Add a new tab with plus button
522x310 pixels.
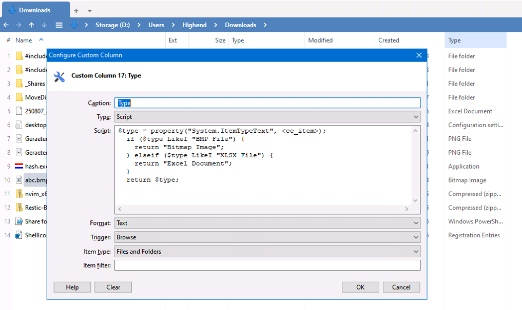click(76, 10)
